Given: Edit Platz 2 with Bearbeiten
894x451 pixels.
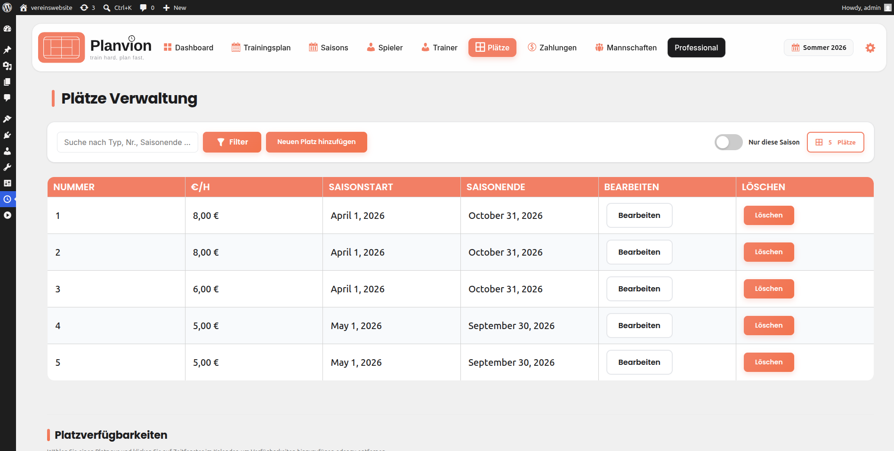Looking at the screenshot, I should click(639, 252).
